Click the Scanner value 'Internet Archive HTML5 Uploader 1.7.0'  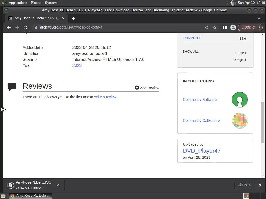pos(108,59)
